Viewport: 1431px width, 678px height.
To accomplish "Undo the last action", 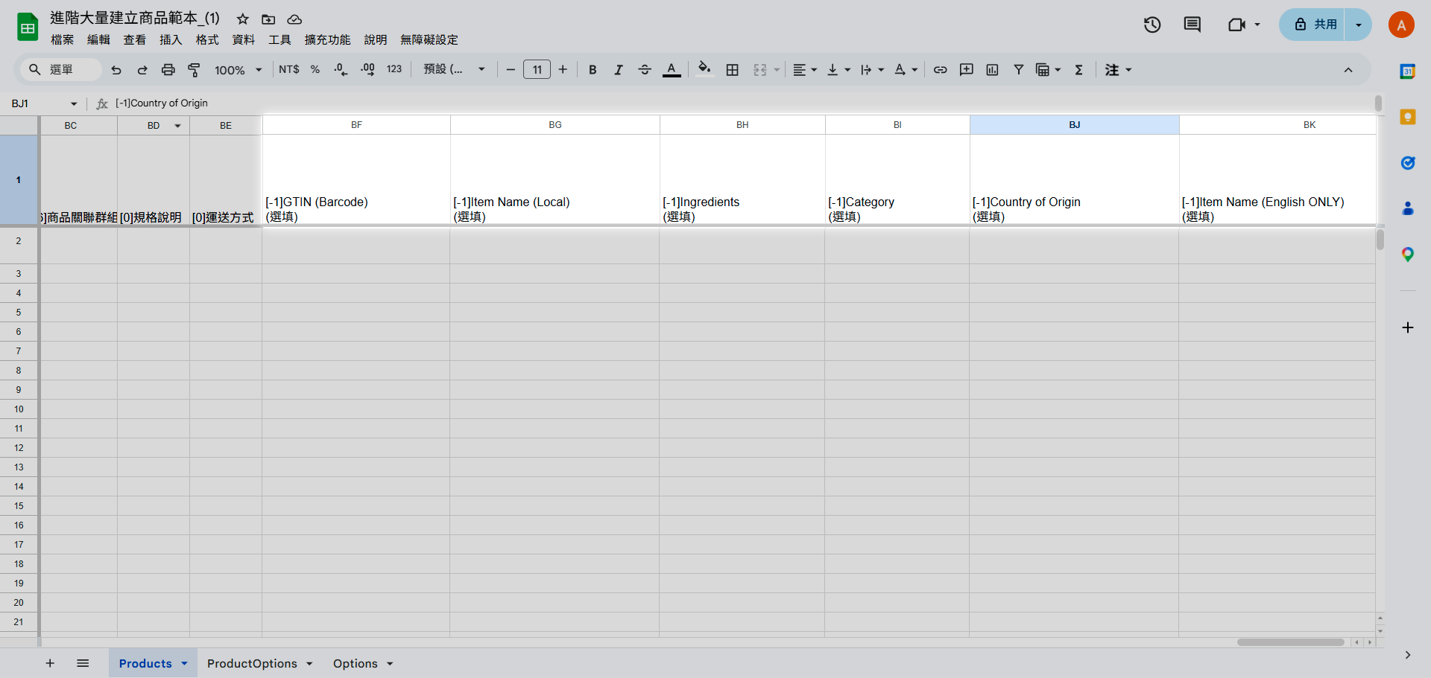I will pos(116,70).
